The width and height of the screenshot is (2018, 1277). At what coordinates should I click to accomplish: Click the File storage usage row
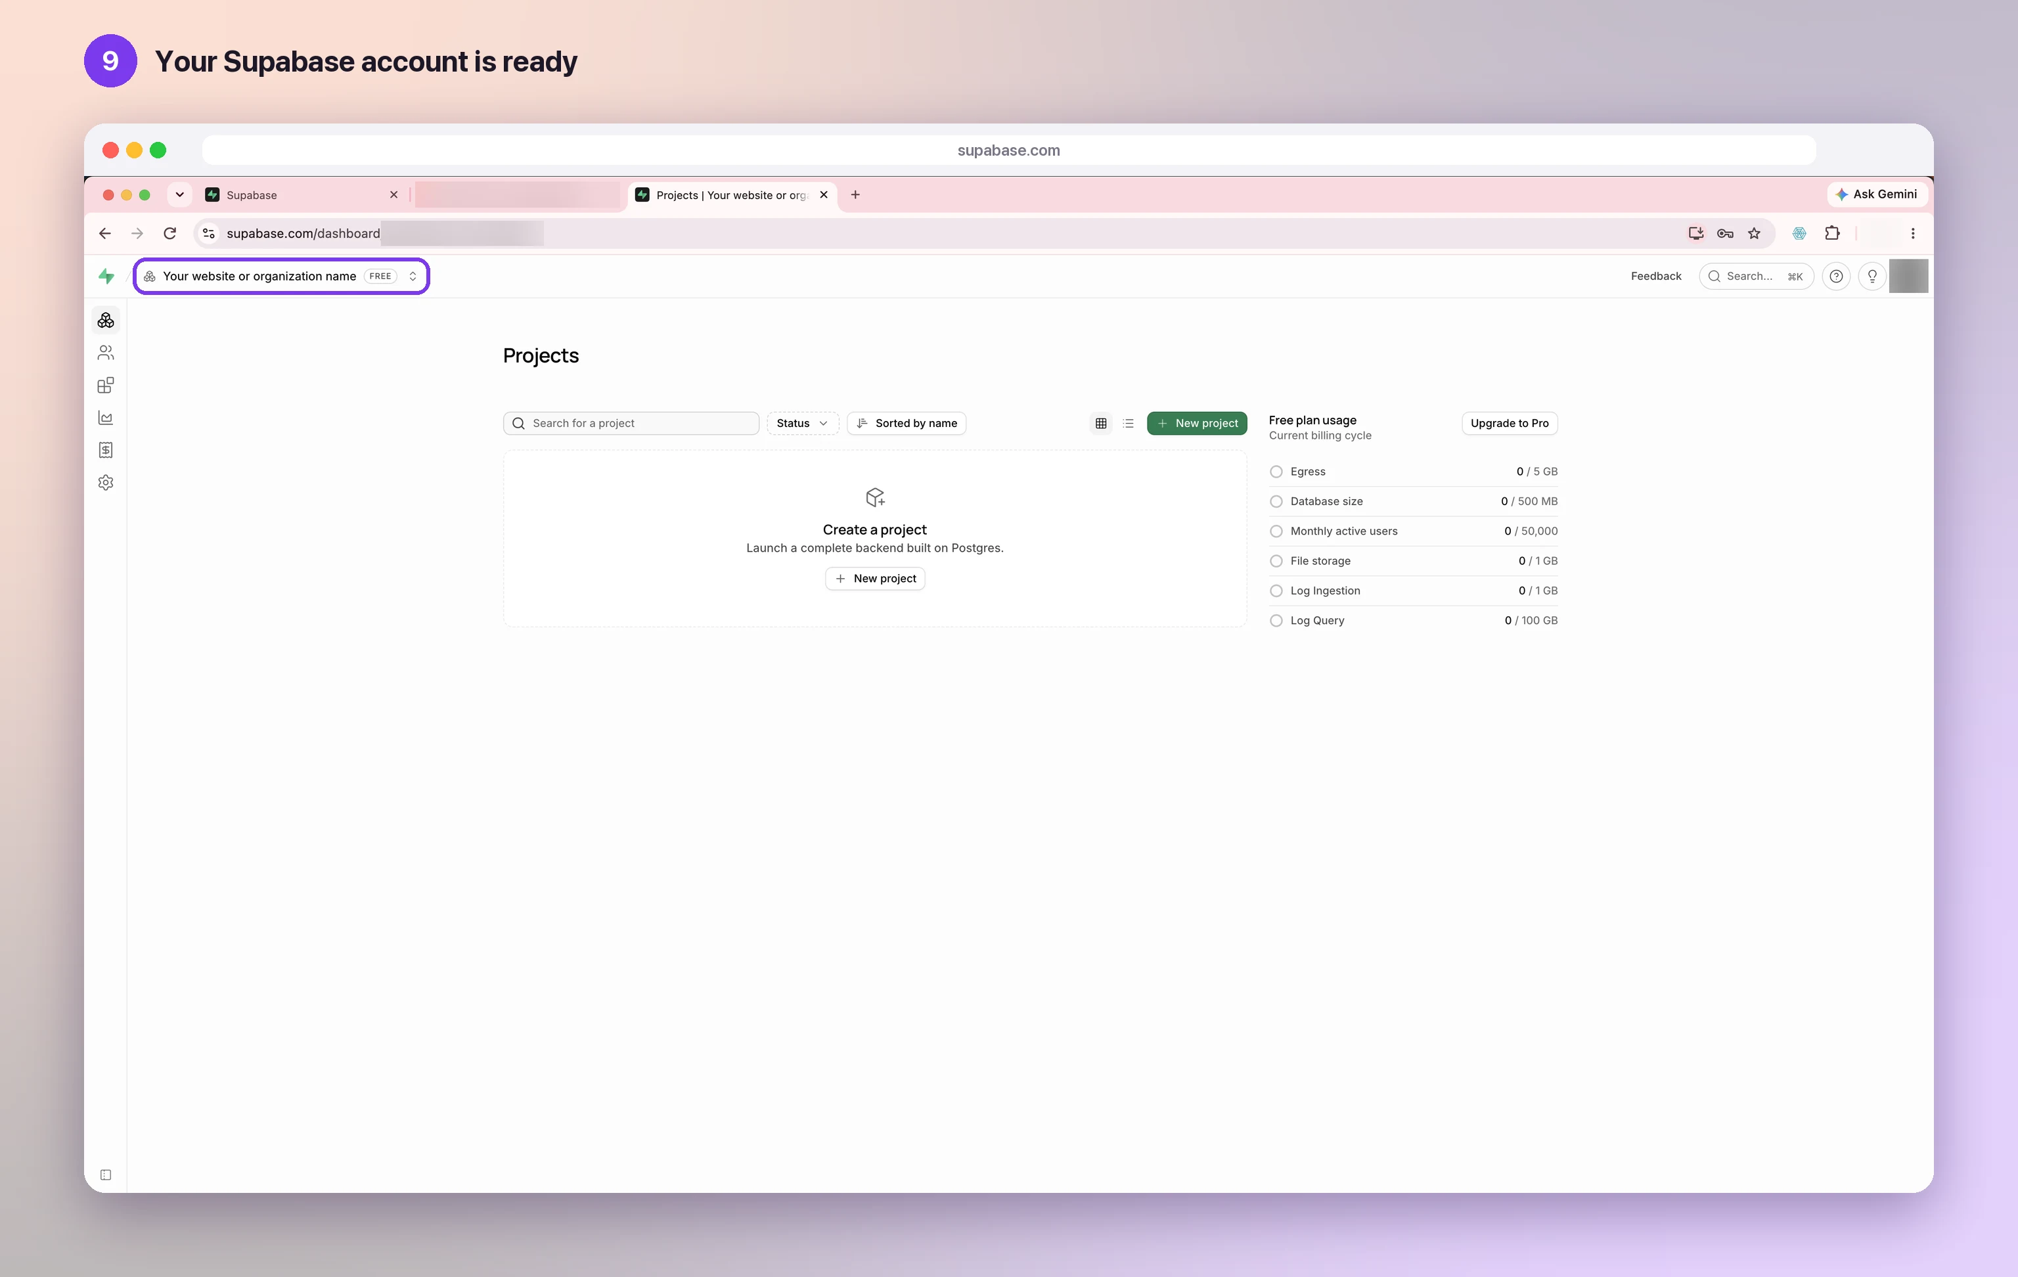click(x=1413, y=560)
